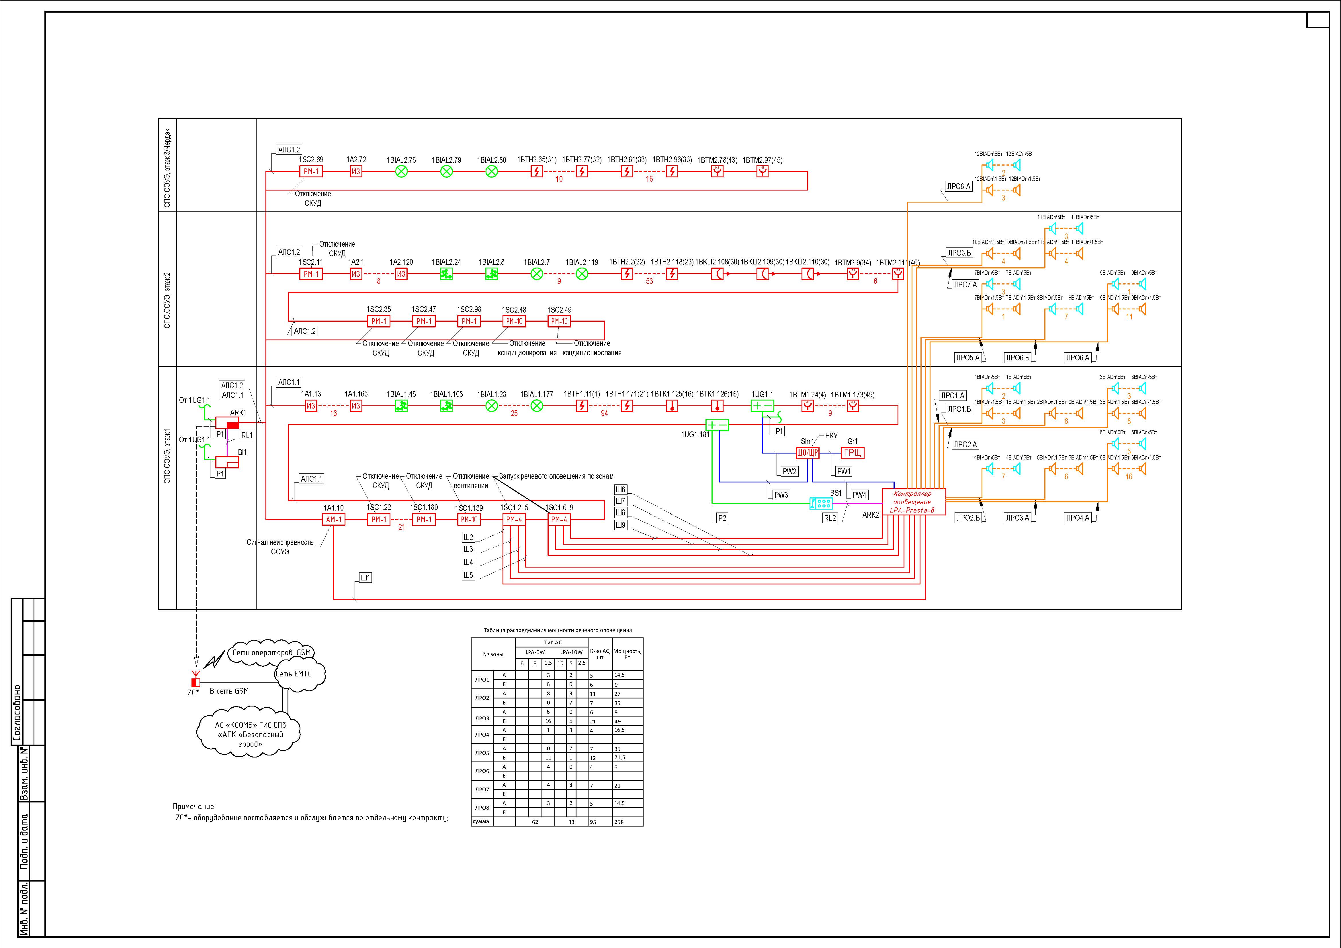
Task: Click the "Сети операторов GSM" cloud
Action: tap(271, 653)
